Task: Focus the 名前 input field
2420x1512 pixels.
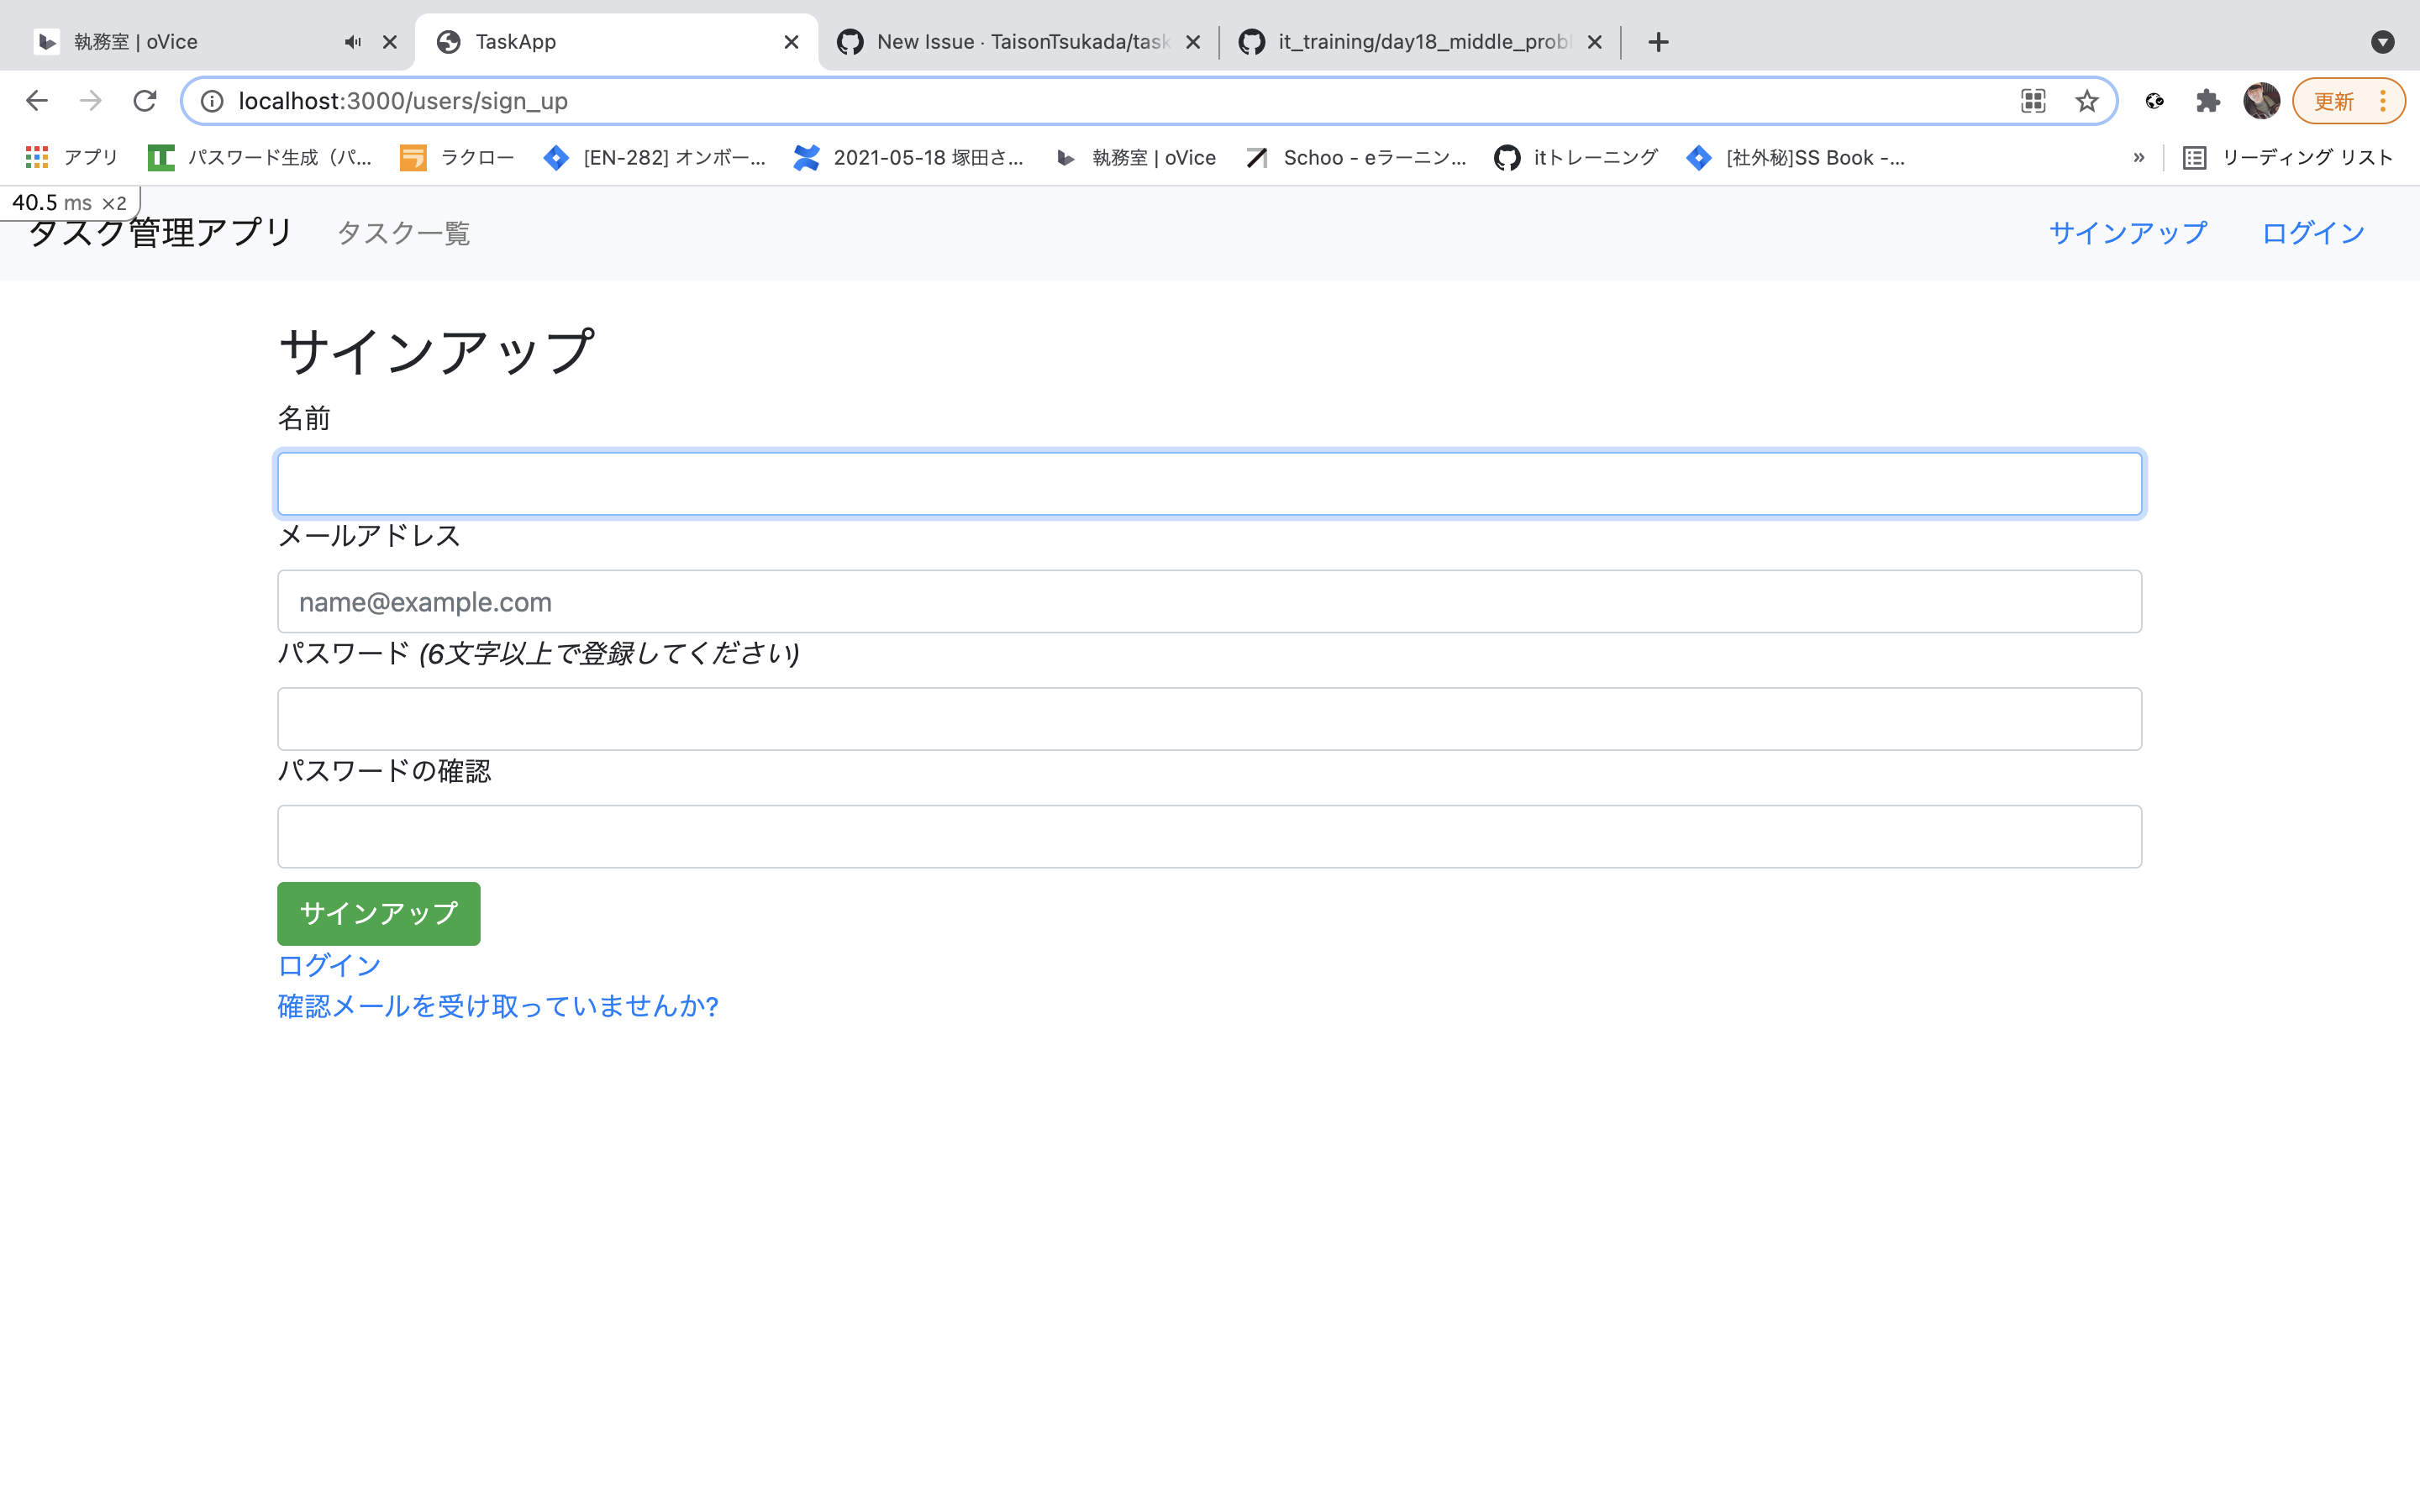Action: click(x=1209, y=484)
